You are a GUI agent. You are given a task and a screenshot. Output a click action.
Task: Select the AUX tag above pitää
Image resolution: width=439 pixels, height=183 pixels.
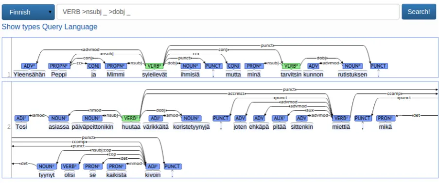pyautogui.click(x=280, y=118)
